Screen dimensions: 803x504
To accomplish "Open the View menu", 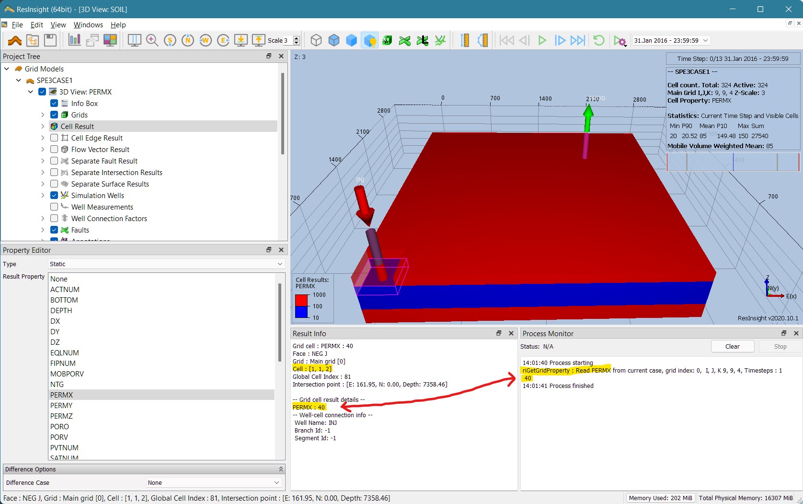I will click(58, 25).
